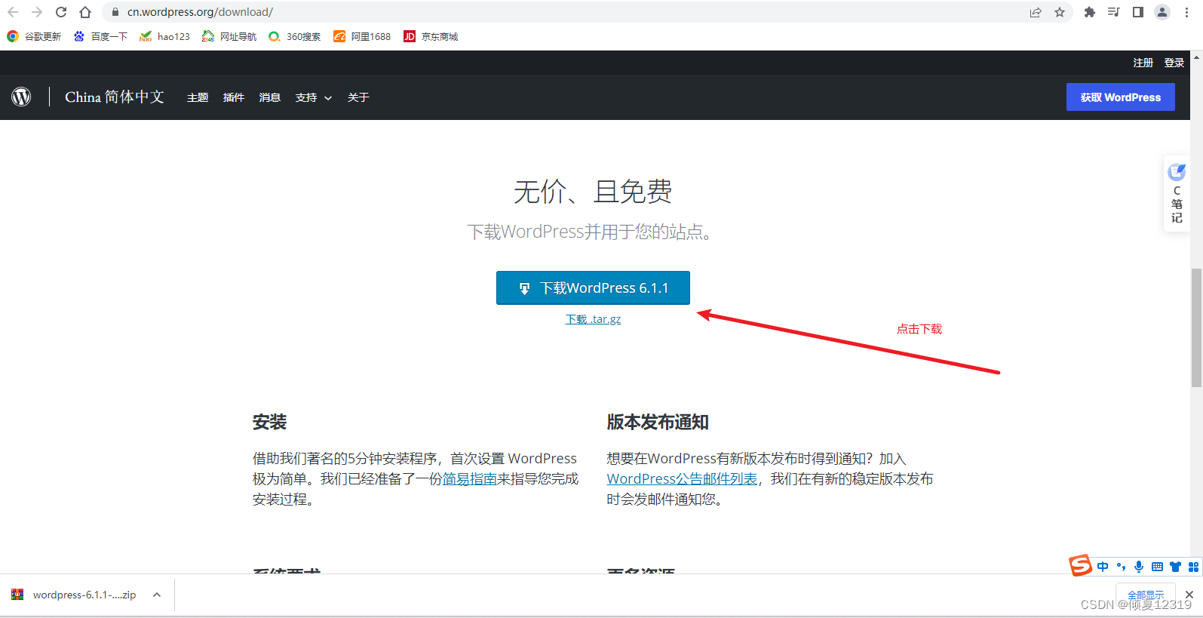
Task: Click 获取 WordPress button
Action: (x=1120, y=97)
